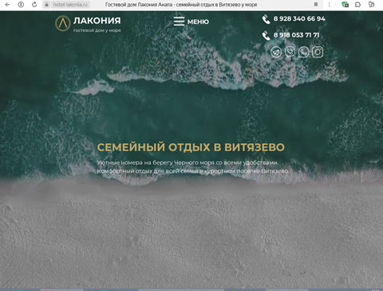Open the Instagram profile icon
This screenshot has height=291, width=383.
tap(318, 52)
